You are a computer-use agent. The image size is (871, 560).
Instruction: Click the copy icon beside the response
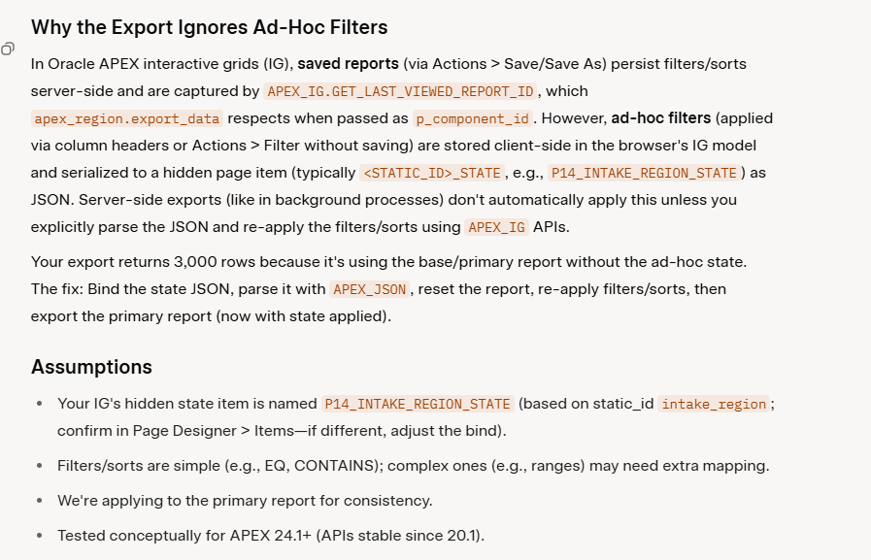[x=8, y=49]
